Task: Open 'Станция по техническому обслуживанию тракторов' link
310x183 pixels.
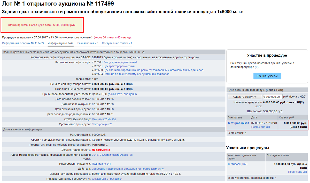Action: [136, 74]
